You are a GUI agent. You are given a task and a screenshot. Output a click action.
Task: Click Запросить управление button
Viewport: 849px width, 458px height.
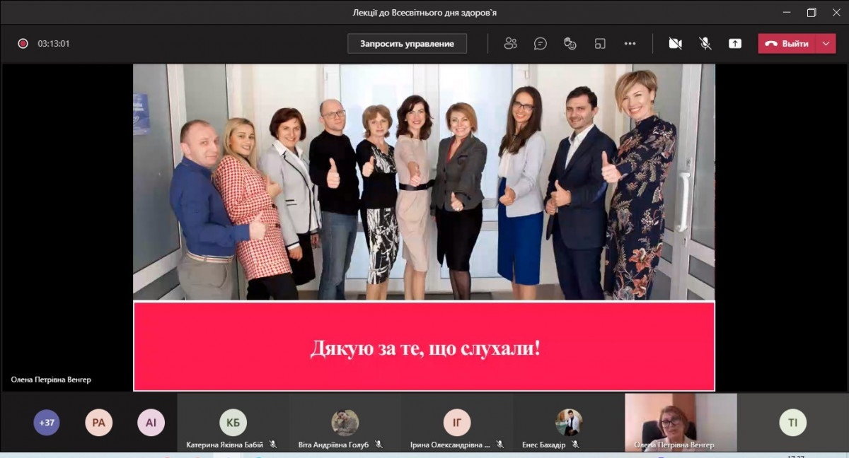[407, 44]
